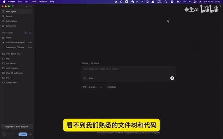Click the Siri icon in the menu bar
The image size is (223, 139).
[201, 2]
